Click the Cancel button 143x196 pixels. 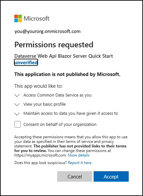coord(75,176)
